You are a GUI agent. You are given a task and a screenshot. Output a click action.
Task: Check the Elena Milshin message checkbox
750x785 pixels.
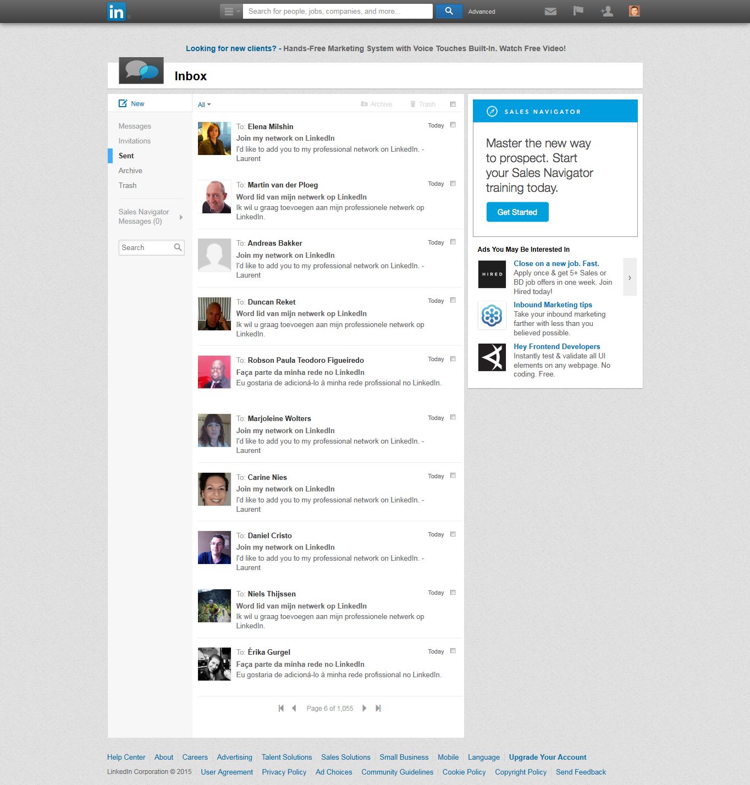click(x=453, y=125)
